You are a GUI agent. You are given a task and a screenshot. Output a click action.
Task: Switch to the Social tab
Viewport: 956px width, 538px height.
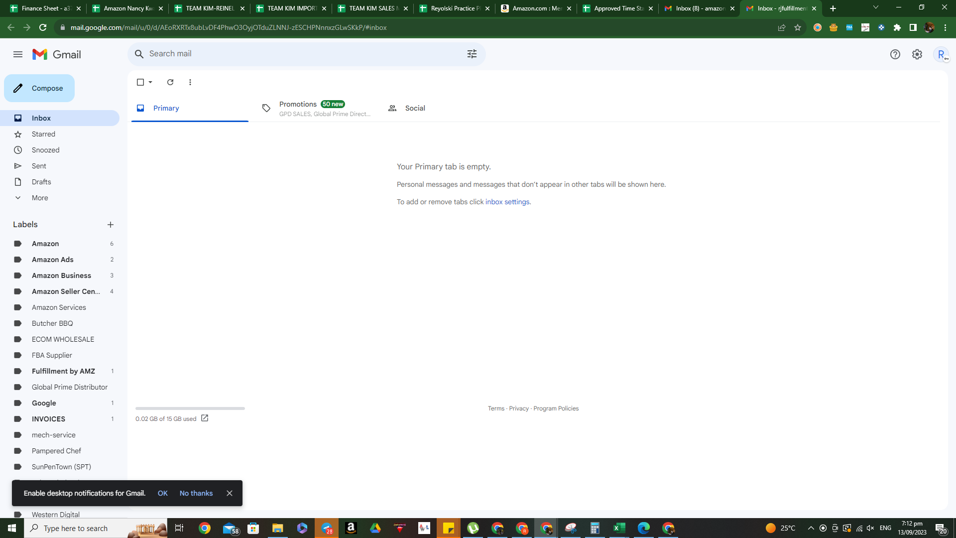[442, 108]
